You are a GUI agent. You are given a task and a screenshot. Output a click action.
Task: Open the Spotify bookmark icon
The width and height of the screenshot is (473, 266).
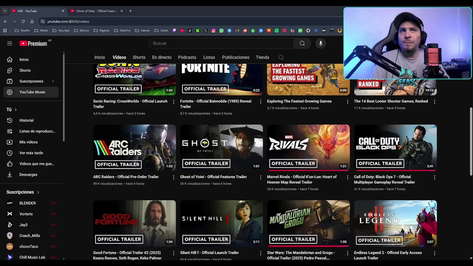click(276, 31)
